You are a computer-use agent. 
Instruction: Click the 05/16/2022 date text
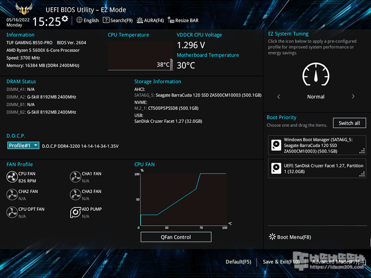[18, 20]
